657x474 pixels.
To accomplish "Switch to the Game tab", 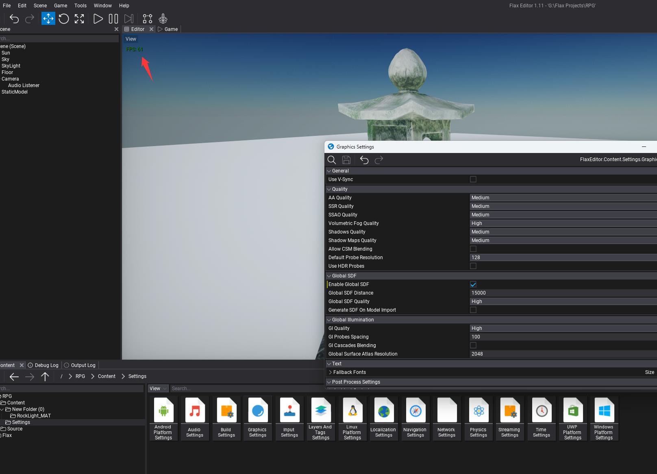I will [171, 29].
